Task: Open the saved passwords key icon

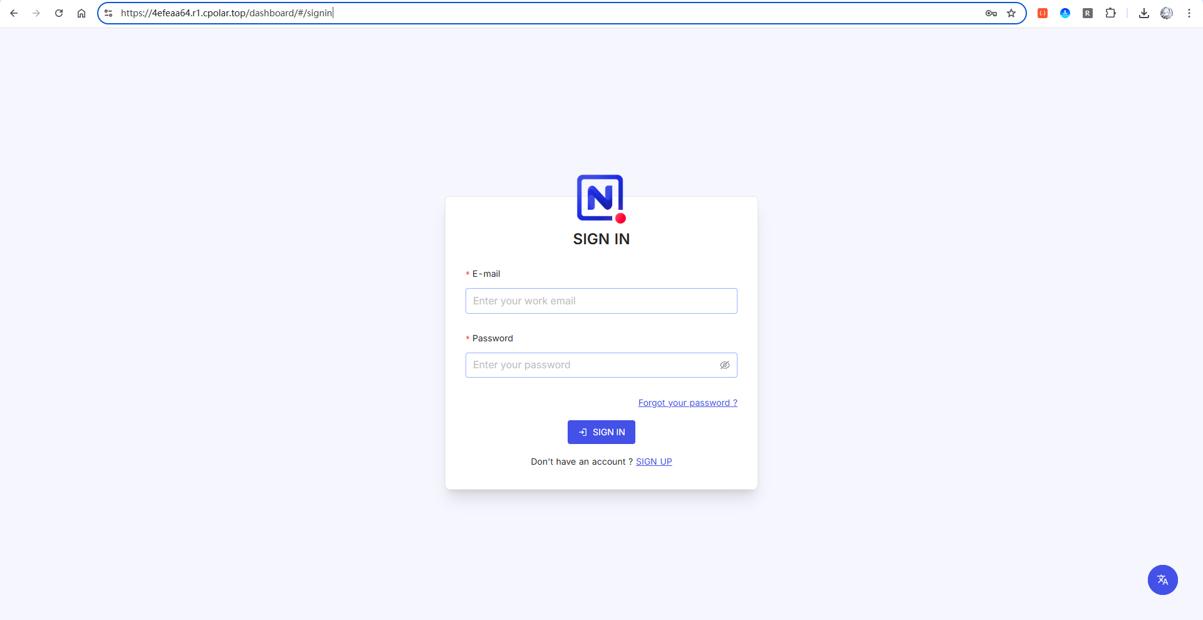Action: (991, 13)
